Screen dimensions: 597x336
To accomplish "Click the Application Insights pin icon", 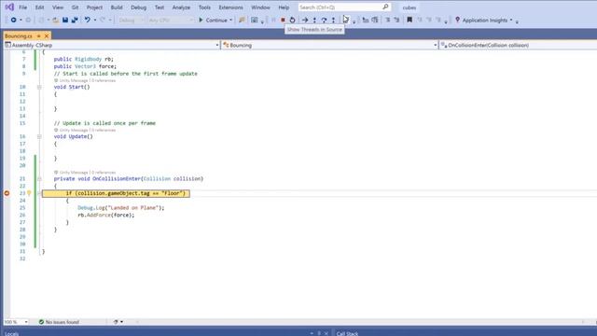I will [457, 20].
